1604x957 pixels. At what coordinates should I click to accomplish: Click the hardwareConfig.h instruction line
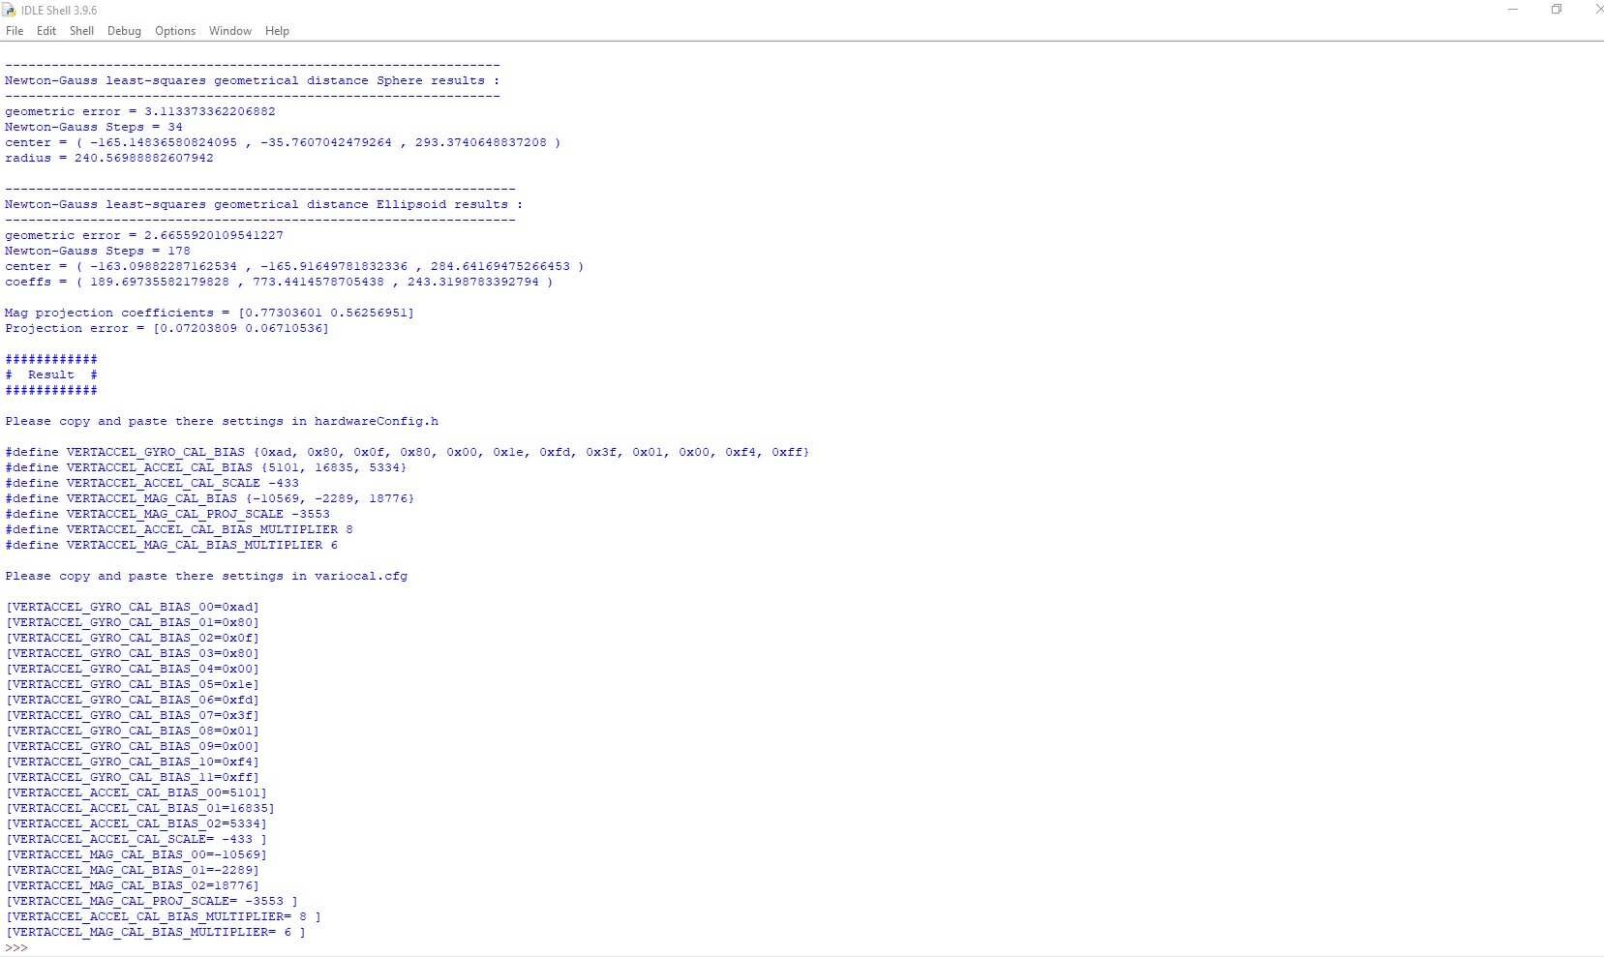click(x=222, y=421)
